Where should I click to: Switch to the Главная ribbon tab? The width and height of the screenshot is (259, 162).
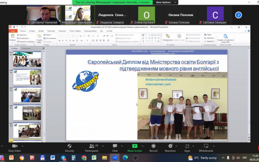pyautogui.click(x=22, y=31)
